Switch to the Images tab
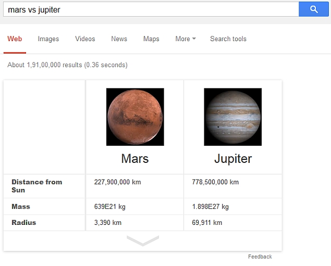This screenshot has width=331, height=266. point(48,39)
